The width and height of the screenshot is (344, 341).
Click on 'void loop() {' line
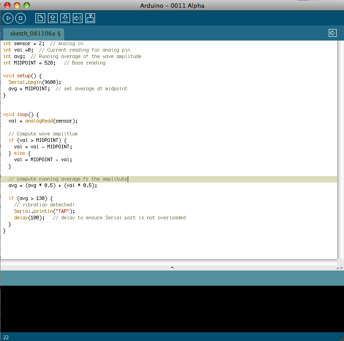[21, 114]
